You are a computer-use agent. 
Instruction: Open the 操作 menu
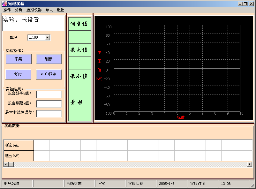pyautogui.click(x=7, y=10)
